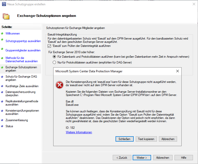This screenshot has height=164, width=198.
Task: Select Status step
Action: tap(9, 126)
